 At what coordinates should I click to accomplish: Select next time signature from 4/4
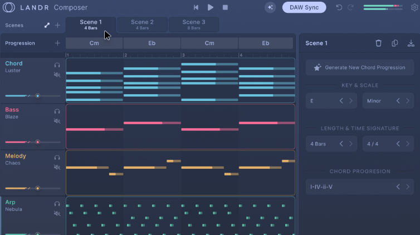pyautogui.click(x=408, y=144)
